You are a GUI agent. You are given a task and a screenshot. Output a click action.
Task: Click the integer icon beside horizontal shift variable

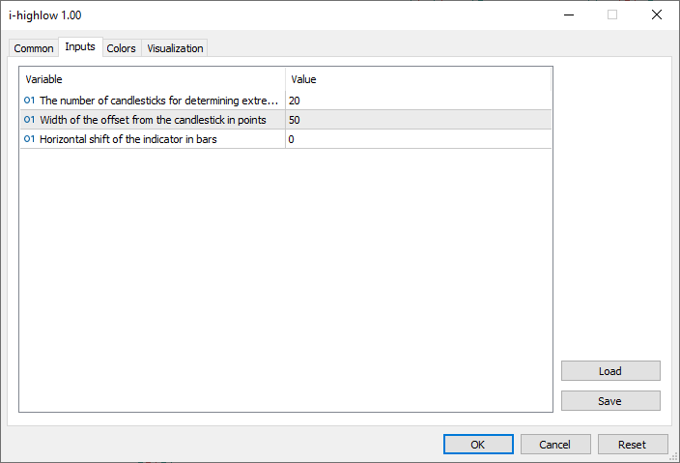click(x=29, y=139)
